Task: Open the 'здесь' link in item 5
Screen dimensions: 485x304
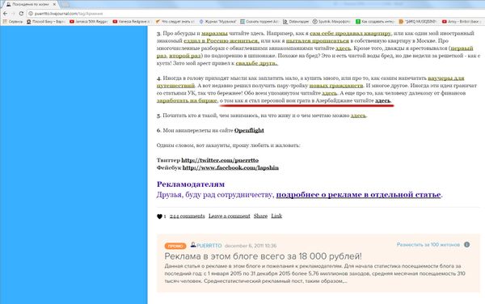Action: [358, 116]
